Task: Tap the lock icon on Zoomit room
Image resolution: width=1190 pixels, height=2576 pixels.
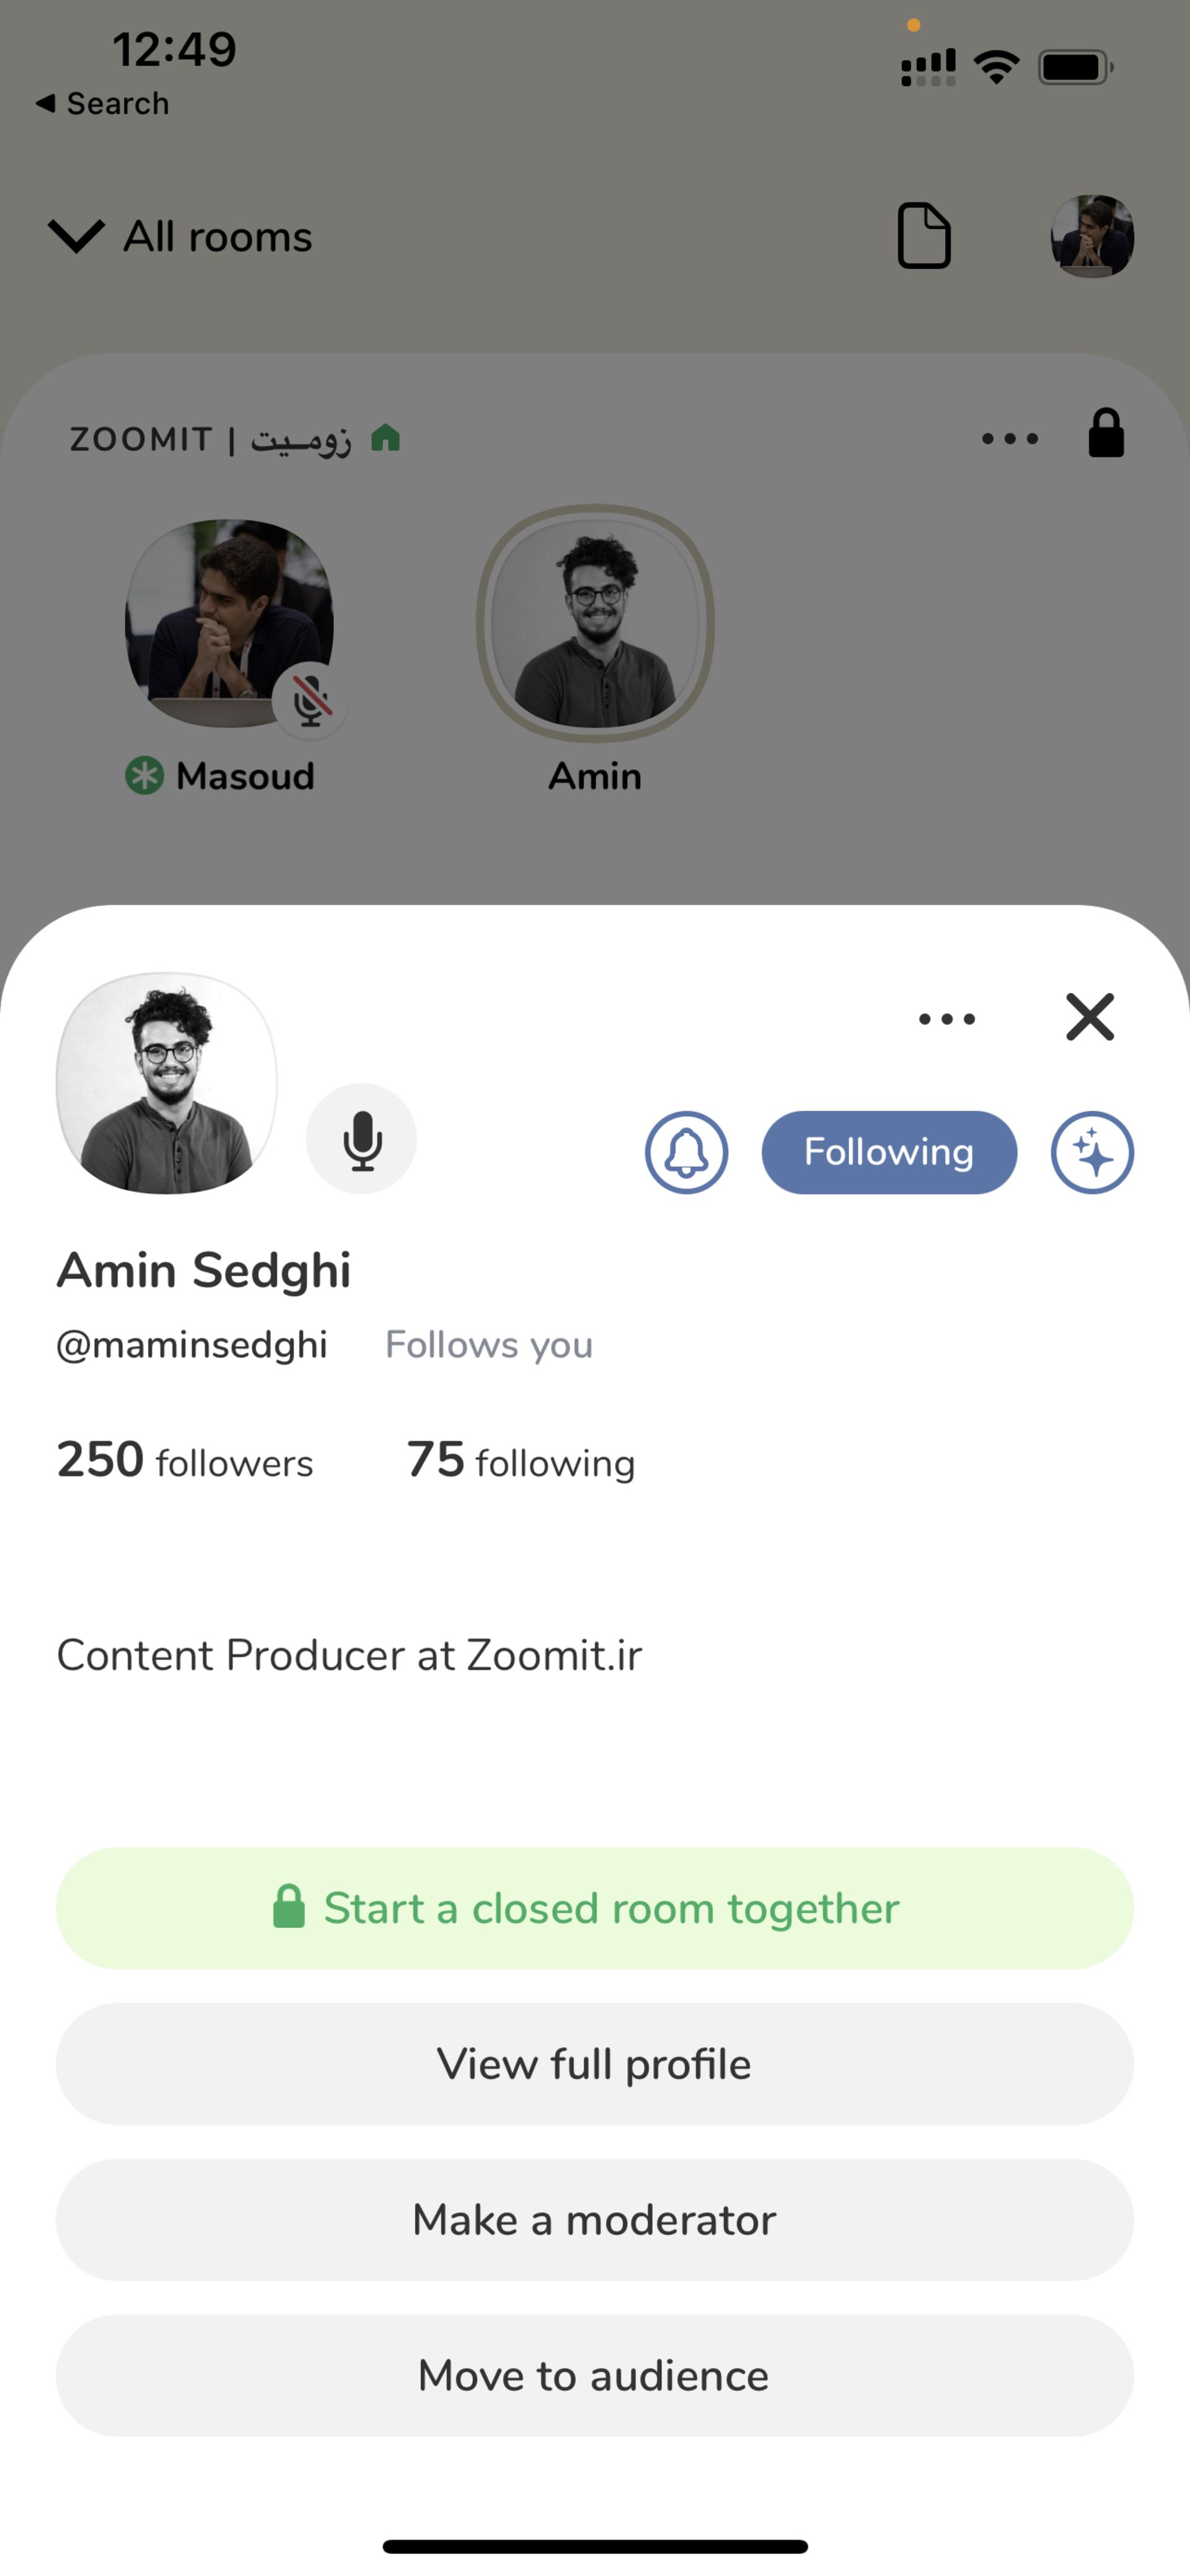Action: (x=1106, y=434)
